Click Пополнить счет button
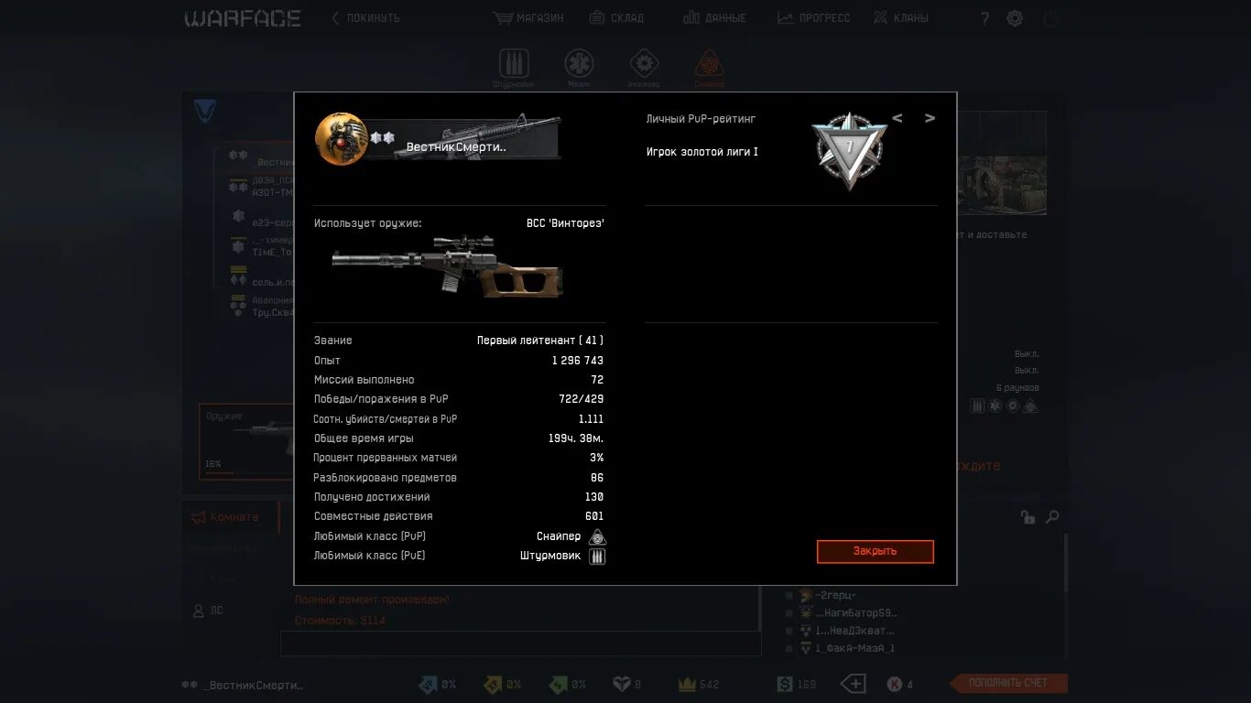1251x703 pixels. click(1009, 683)
